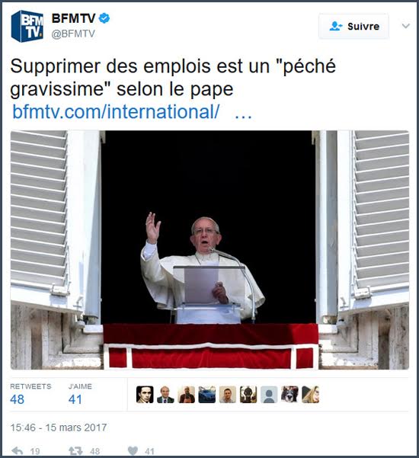Click the BFMTV profile logo avatar

coord(27,26)
